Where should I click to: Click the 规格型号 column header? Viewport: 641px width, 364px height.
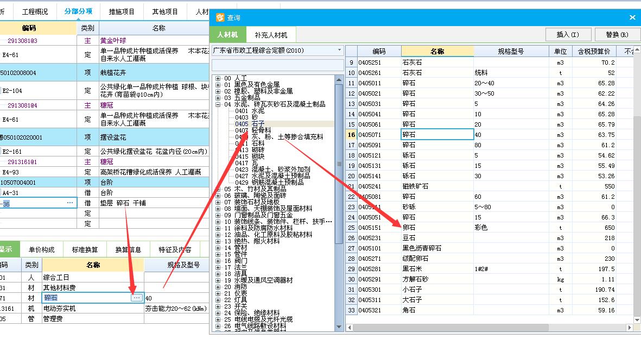click(511, 51)
